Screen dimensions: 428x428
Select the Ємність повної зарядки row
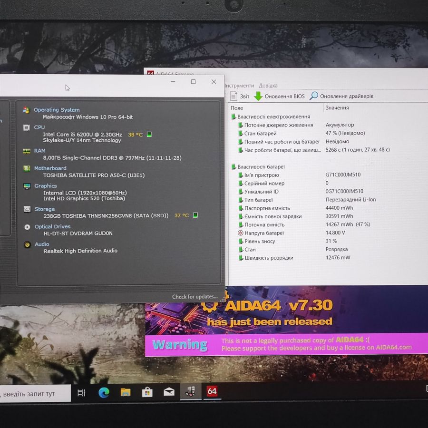pos(328,216)
